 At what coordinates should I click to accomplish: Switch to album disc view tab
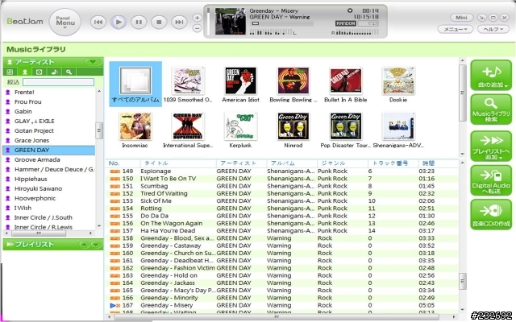coord(40,72)
